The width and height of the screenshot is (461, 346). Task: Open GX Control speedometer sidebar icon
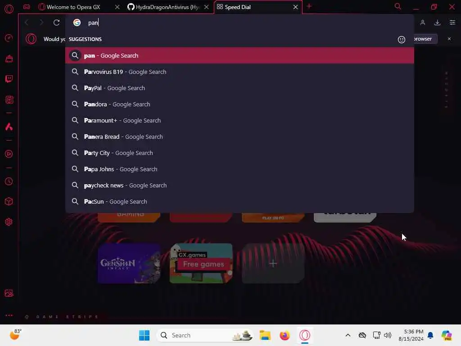(9, 38)
